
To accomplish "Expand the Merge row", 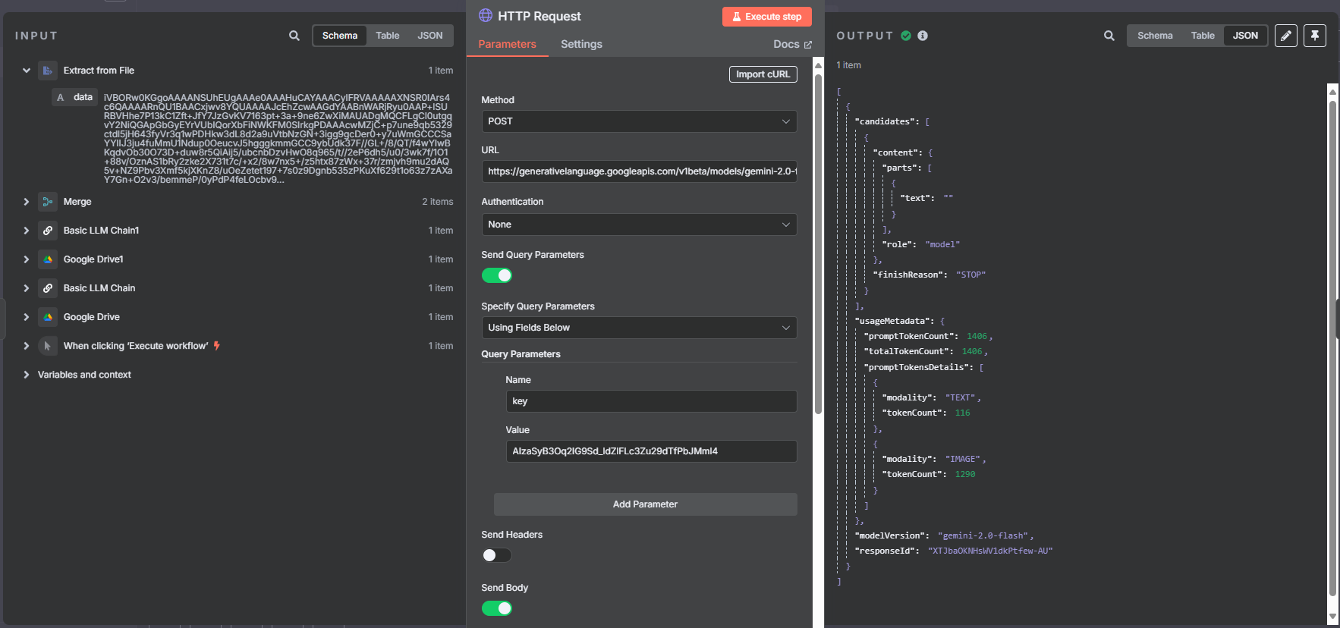I will [x=27, y=202].
